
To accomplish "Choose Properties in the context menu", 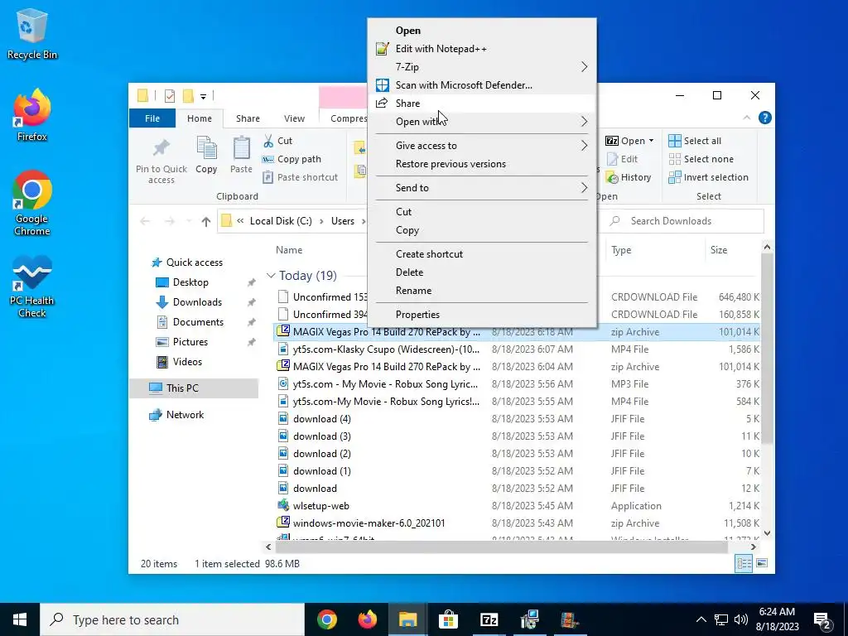I will 481,314.
